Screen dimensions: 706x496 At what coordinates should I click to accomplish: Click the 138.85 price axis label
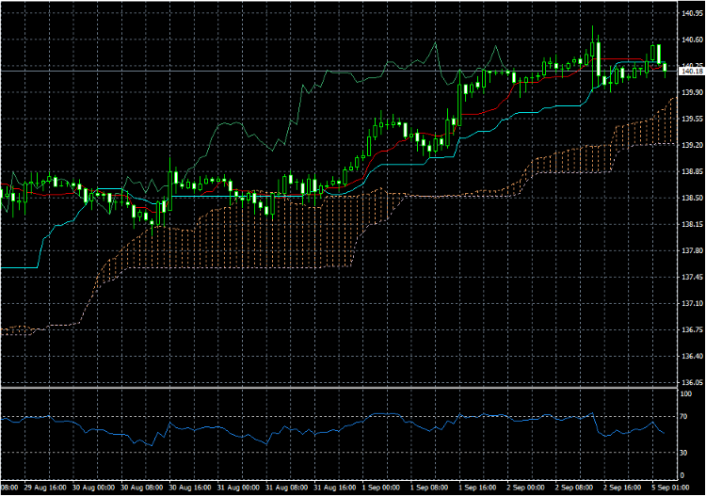pyautogui.click(x=692, y=171)
